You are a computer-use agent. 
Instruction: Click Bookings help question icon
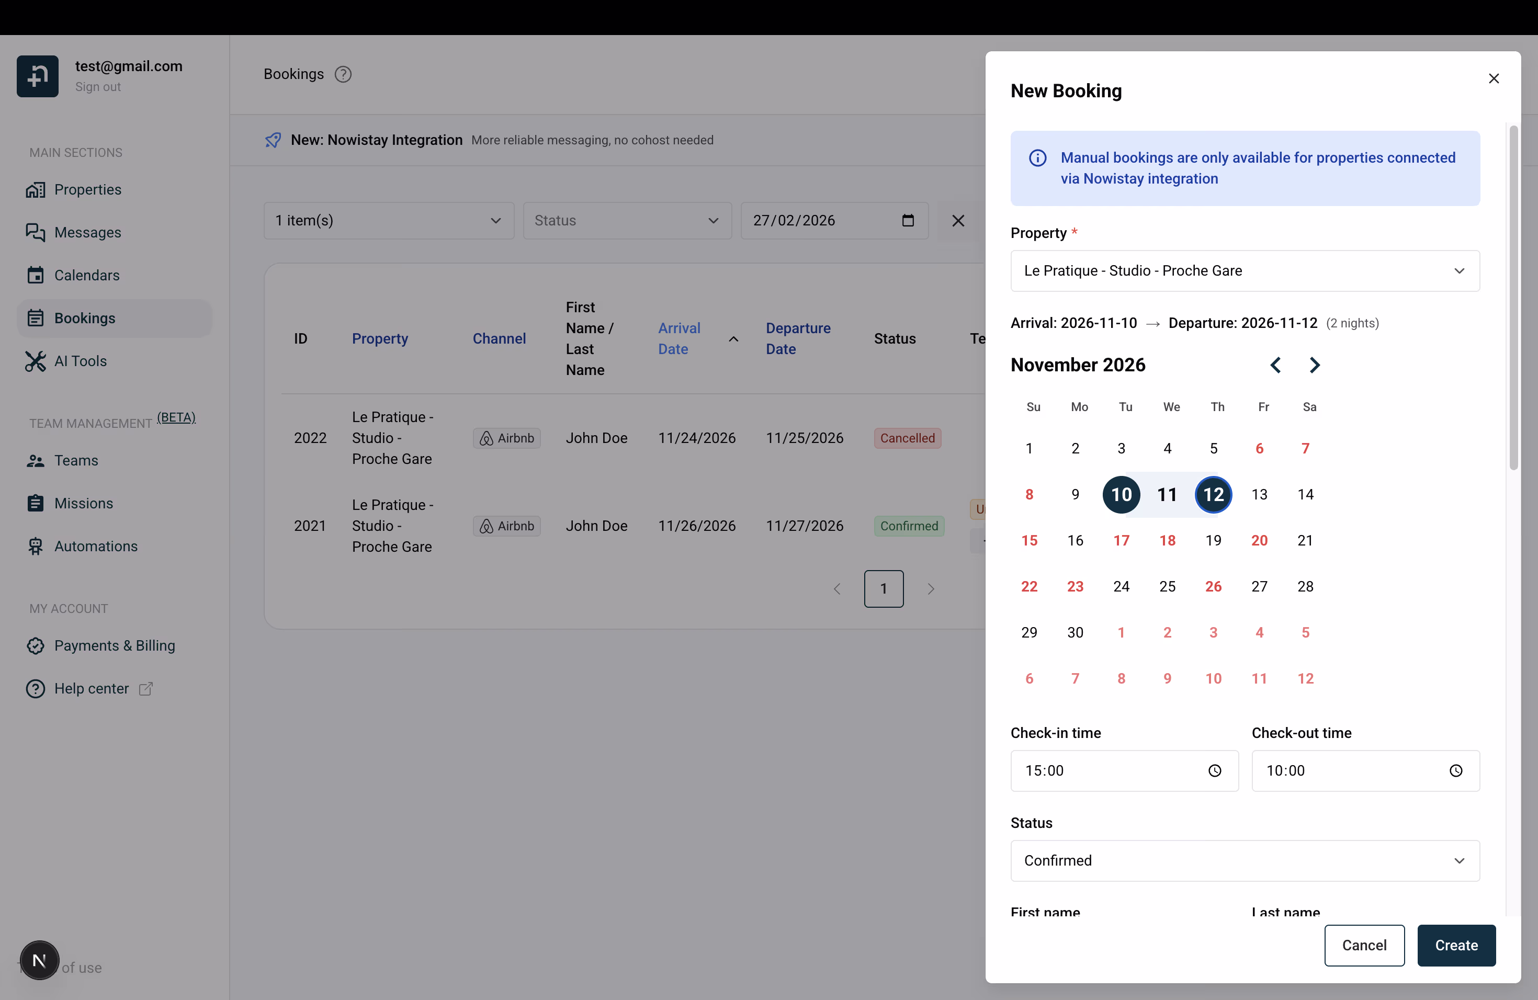pos(343,75)
